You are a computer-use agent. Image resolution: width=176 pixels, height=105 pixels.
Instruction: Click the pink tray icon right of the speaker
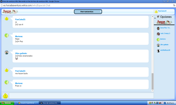coord(162,103)
